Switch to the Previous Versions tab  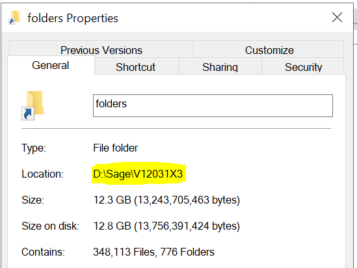[x=101, y=50]
